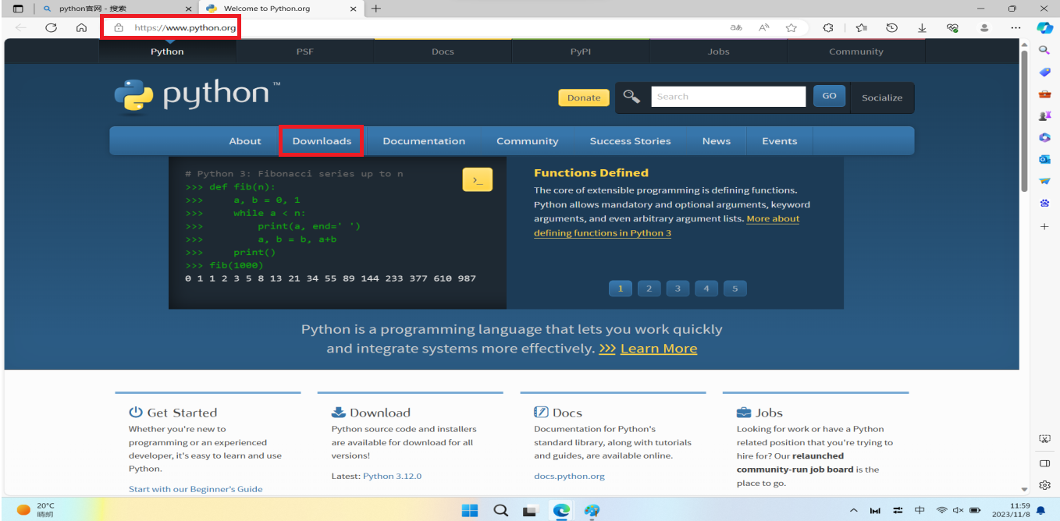The image size is (1060, 521).
Task: Reload the page with refresh icon
Action: (51, 27)
